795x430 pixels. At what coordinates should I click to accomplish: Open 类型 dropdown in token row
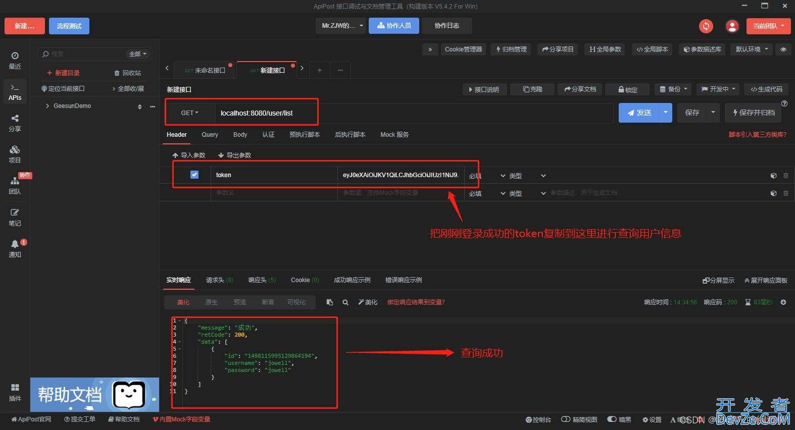coord(527,176)
